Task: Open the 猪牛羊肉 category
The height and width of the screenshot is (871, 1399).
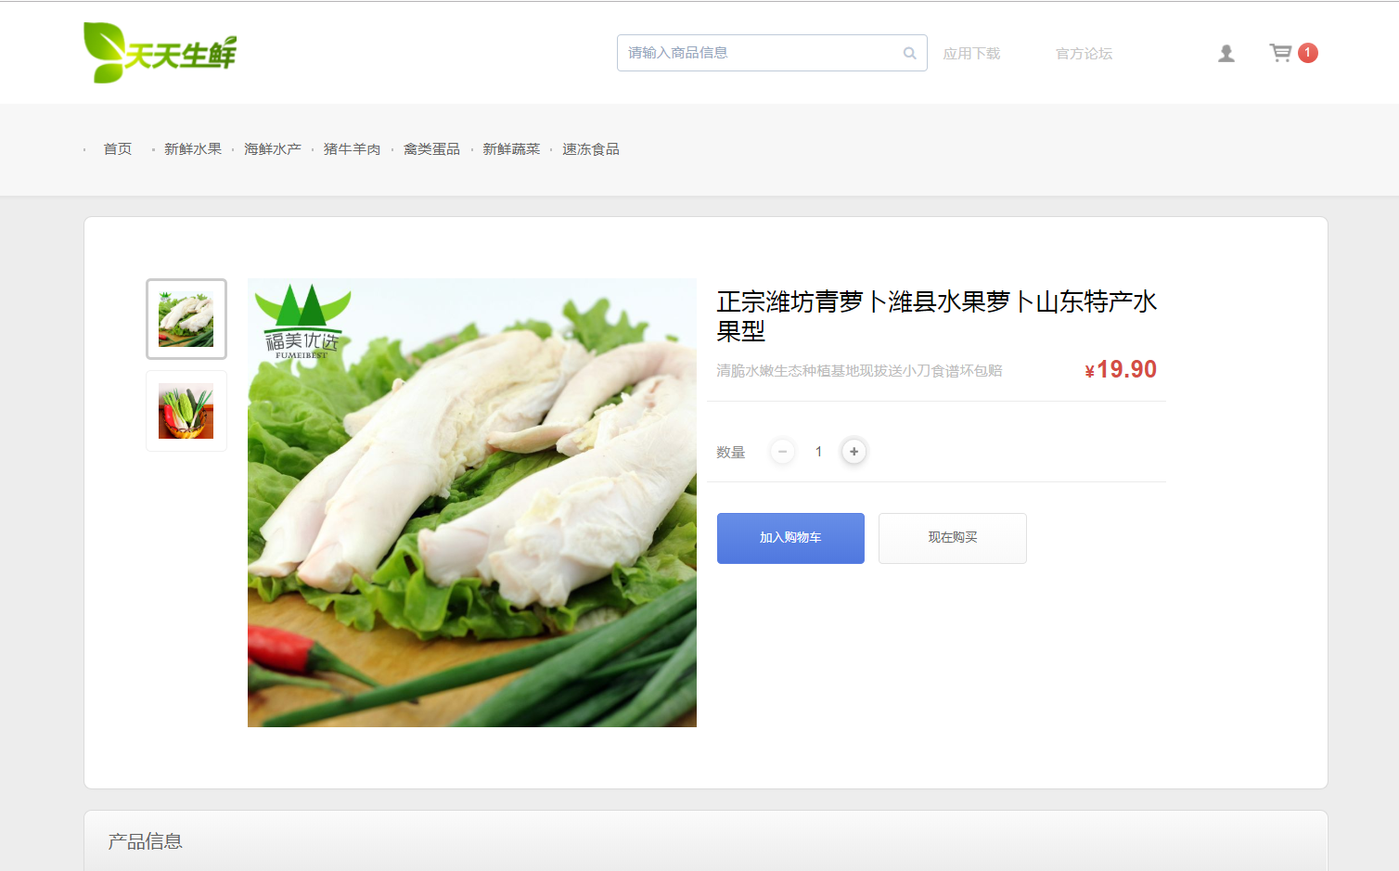Action: coord(353,149)
